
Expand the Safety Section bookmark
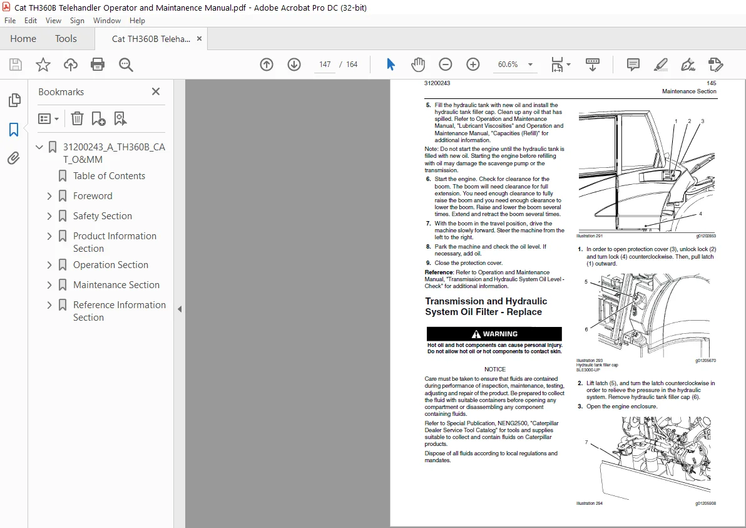(49, 215)
